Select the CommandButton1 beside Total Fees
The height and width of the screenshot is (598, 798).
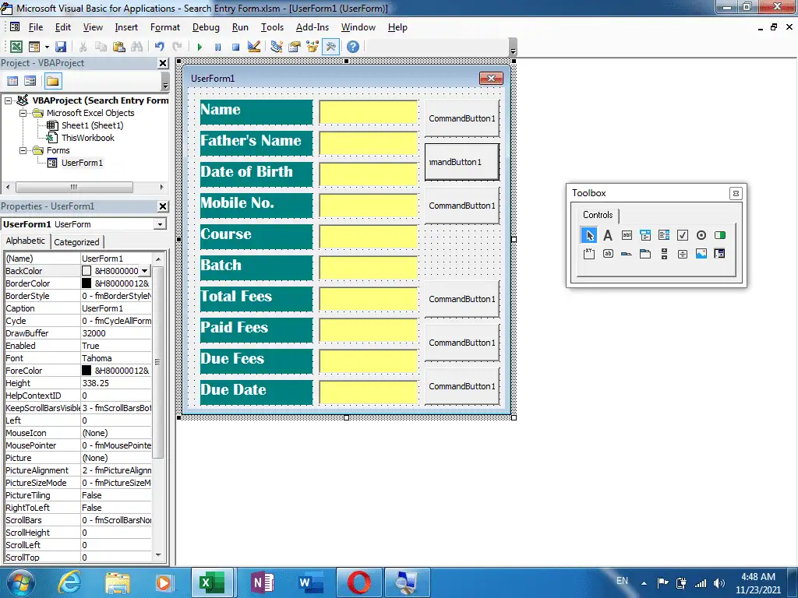point(462,299)
